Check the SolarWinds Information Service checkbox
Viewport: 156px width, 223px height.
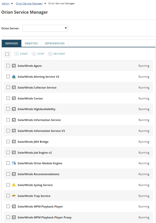click(x=8, y=120)
